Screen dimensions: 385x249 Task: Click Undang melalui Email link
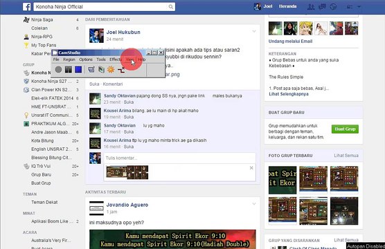tap(290, 41)
